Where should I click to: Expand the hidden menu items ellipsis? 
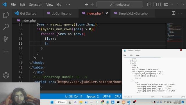(x=68, y=5)
